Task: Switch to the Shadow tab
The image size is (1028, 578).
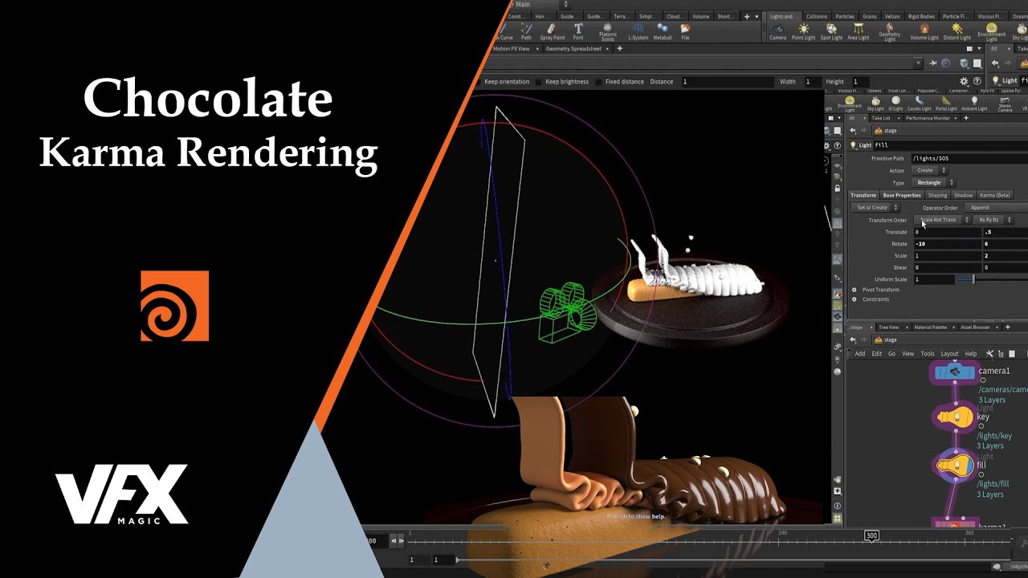Action: 963,195
